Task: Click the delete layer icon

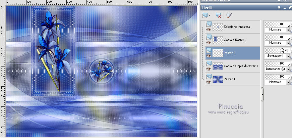Action: coord(218,15)
